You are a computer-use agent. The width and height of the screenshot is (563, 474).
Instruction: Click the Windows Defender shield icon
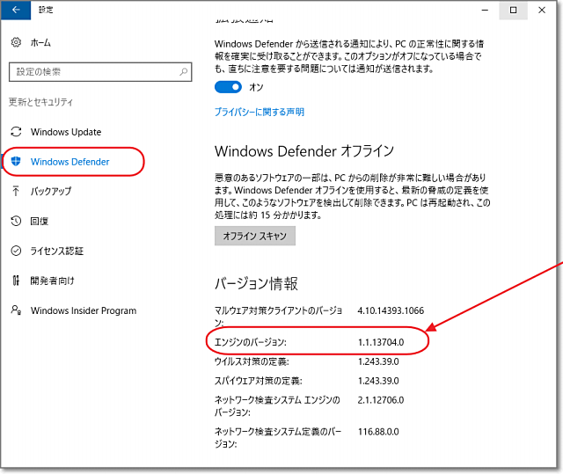16,162
